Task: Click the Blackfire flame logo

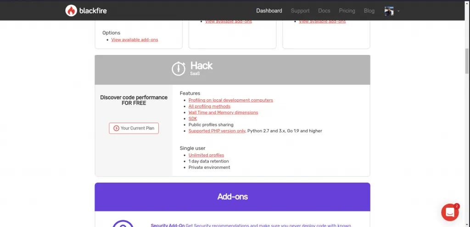Action: click(71, 11)
